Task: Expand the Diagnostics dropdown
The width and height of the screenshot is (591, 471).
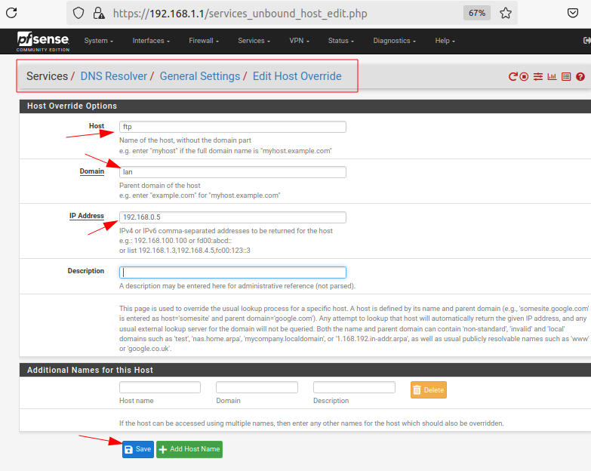Action: (394, 41)
